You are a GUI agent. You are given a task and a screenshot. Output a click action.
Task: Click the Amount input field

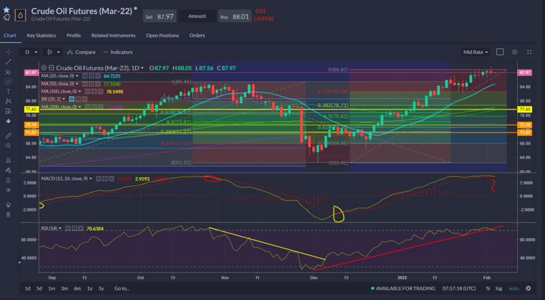pyautogui.click(x=197, y=16)
